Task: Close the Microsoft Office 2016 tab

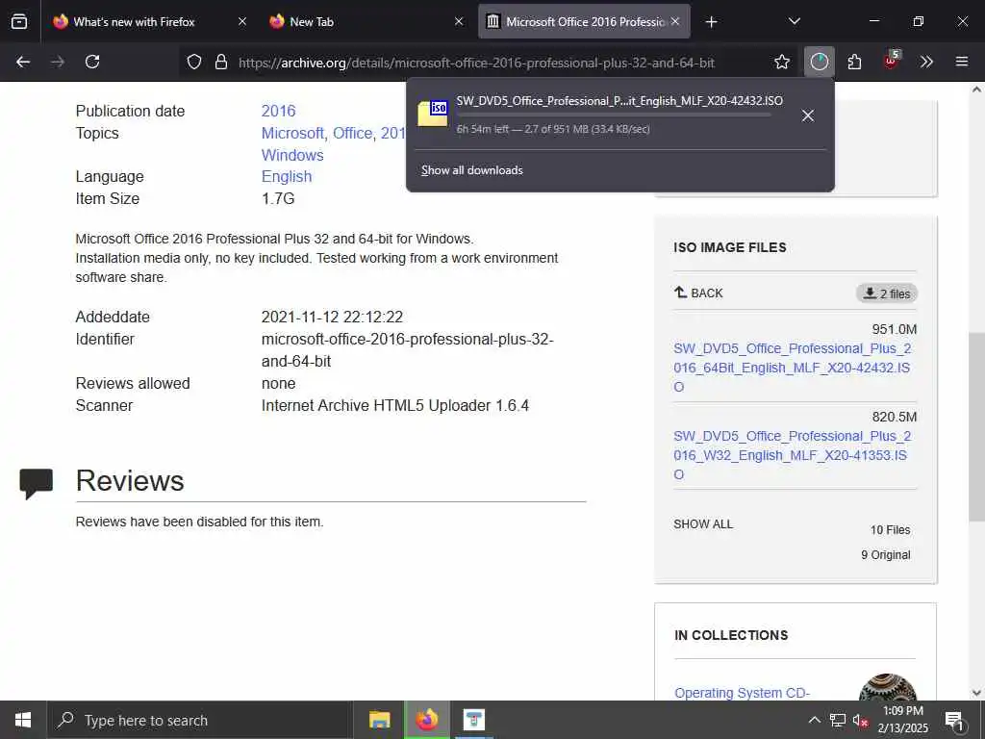Action: click(x=675, y=21)
